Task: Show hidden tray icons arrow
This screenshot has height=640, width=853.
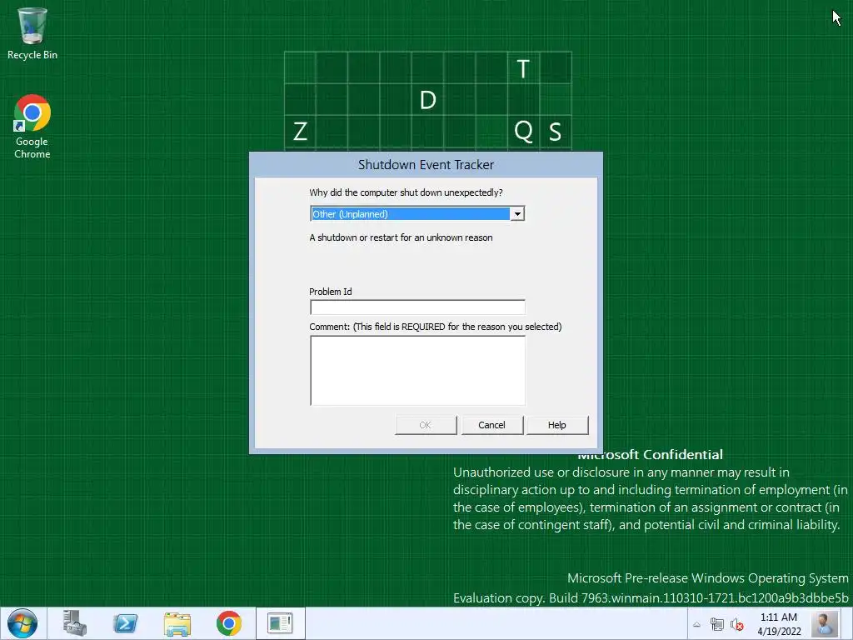Action: [x=696, y=624]
